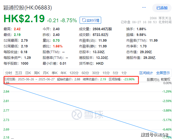The width and height of the screenshot is (172, 139).
Task: Open 前复权 adjustment dropdown
Action: pyautogui.click(x=165, y=80)
